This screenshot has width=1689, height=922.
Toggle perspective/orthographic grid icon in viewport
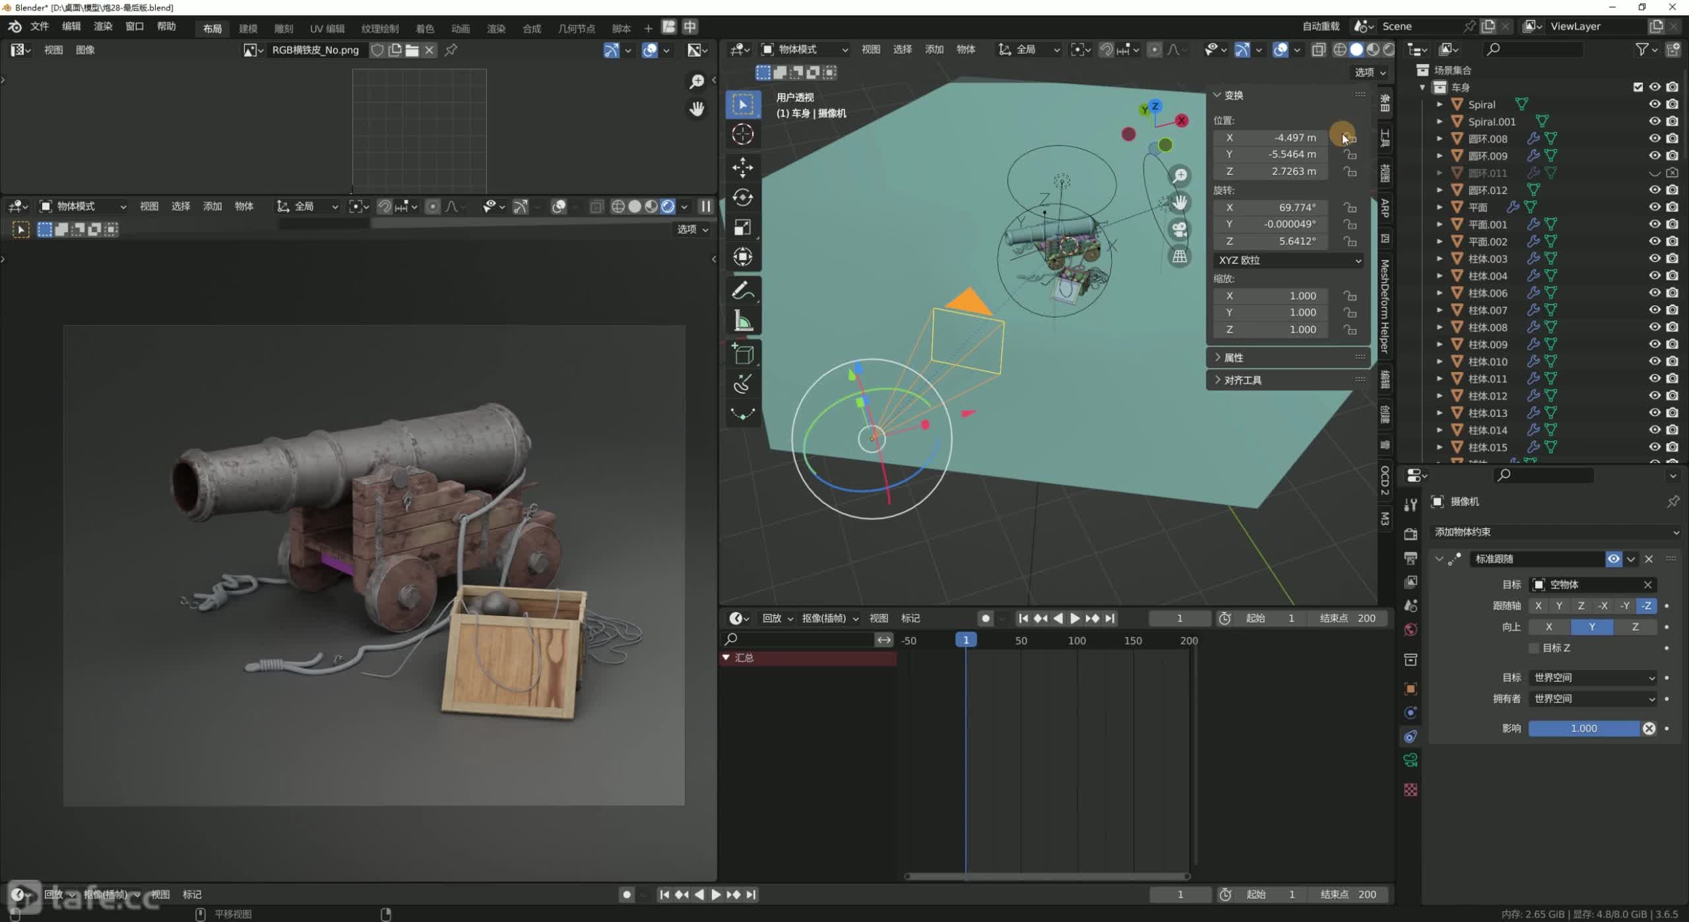tap(1179, 256)
